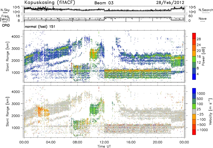Click the velocity scale value "-25"
Screen dimensions: 213x148
coord(200,114)
